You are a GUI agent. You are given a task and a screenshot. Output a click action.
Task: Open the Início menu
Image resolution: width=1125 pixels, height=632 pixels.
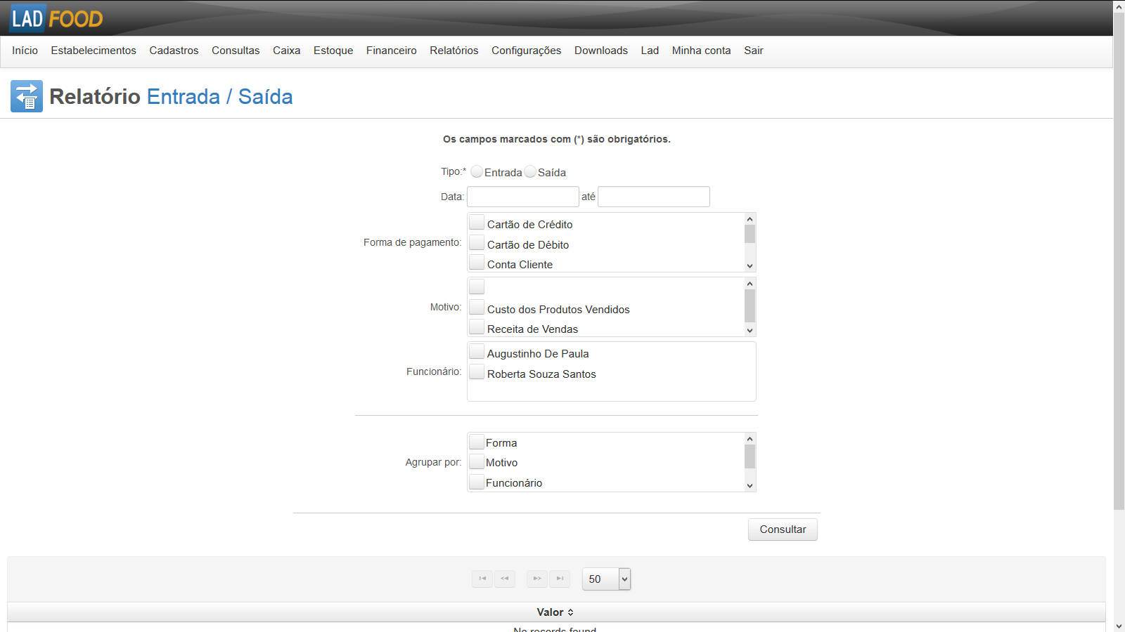[x=25, y=51]
